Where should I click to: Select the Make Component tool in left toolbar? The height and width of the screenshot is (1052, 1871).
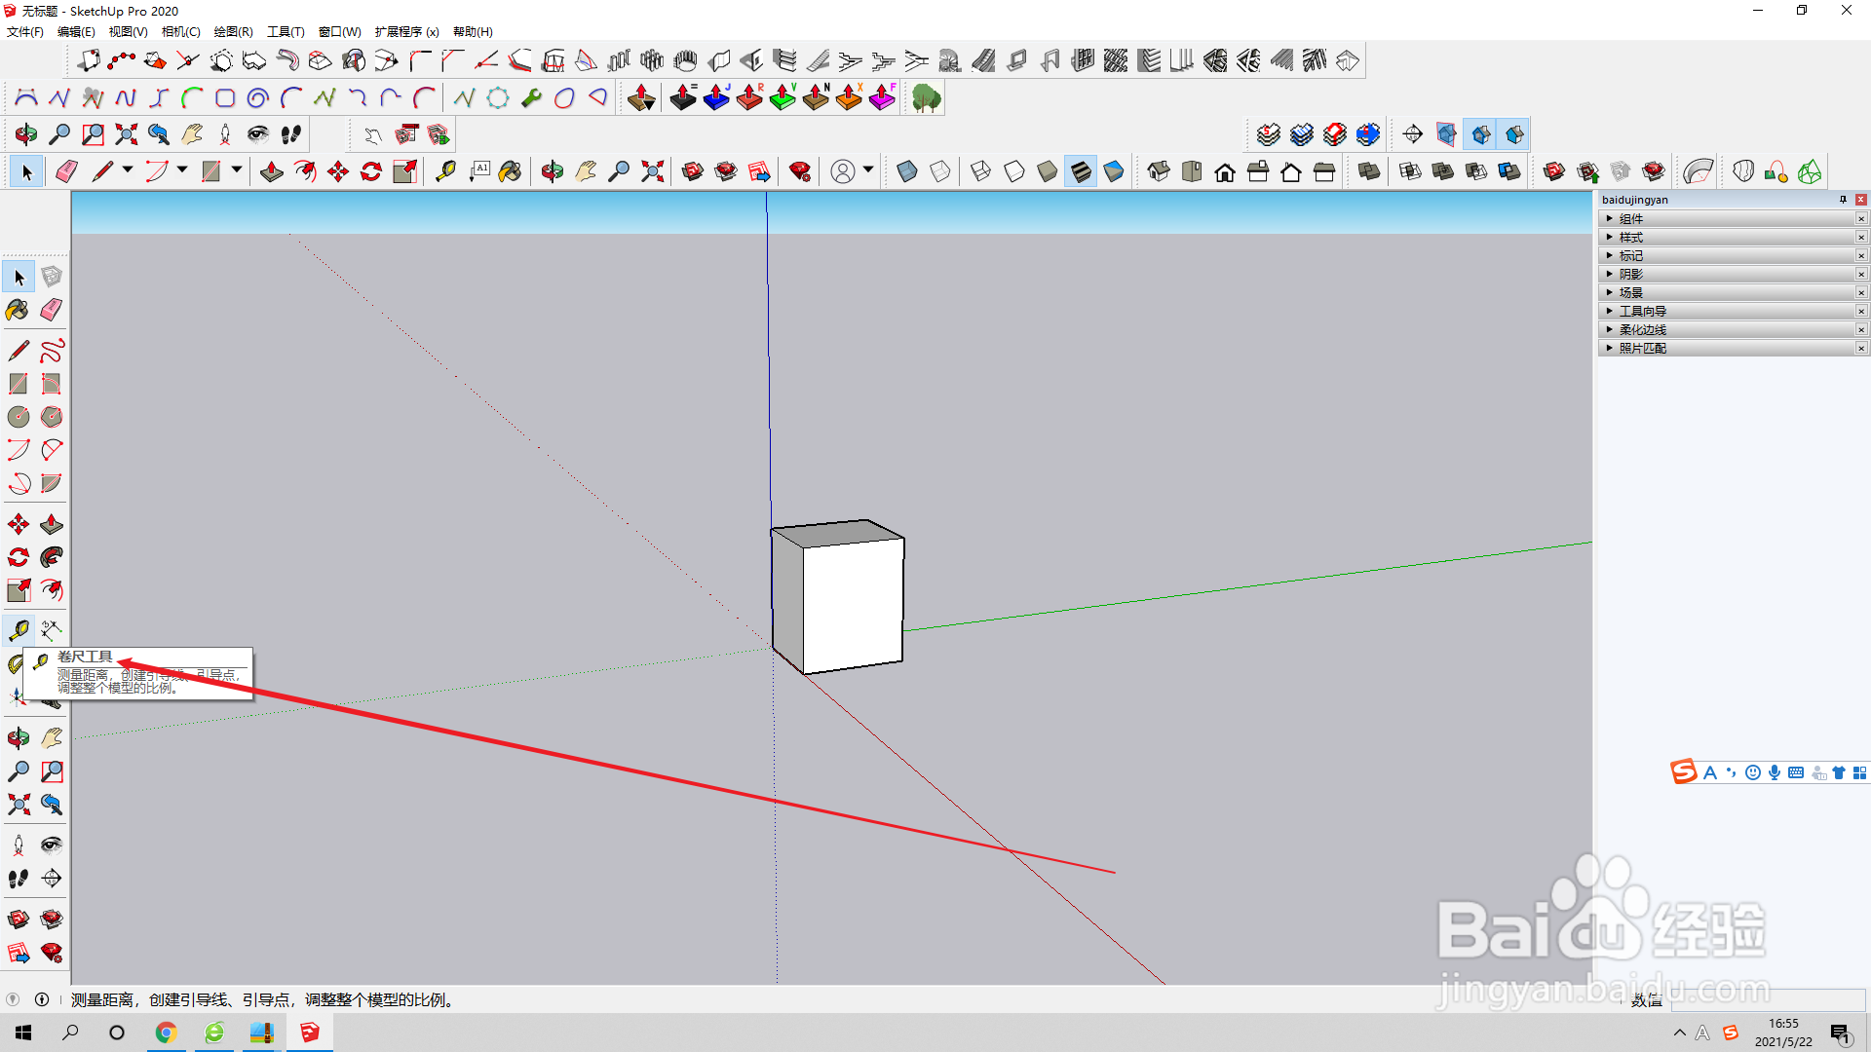(x=52, y=277)
